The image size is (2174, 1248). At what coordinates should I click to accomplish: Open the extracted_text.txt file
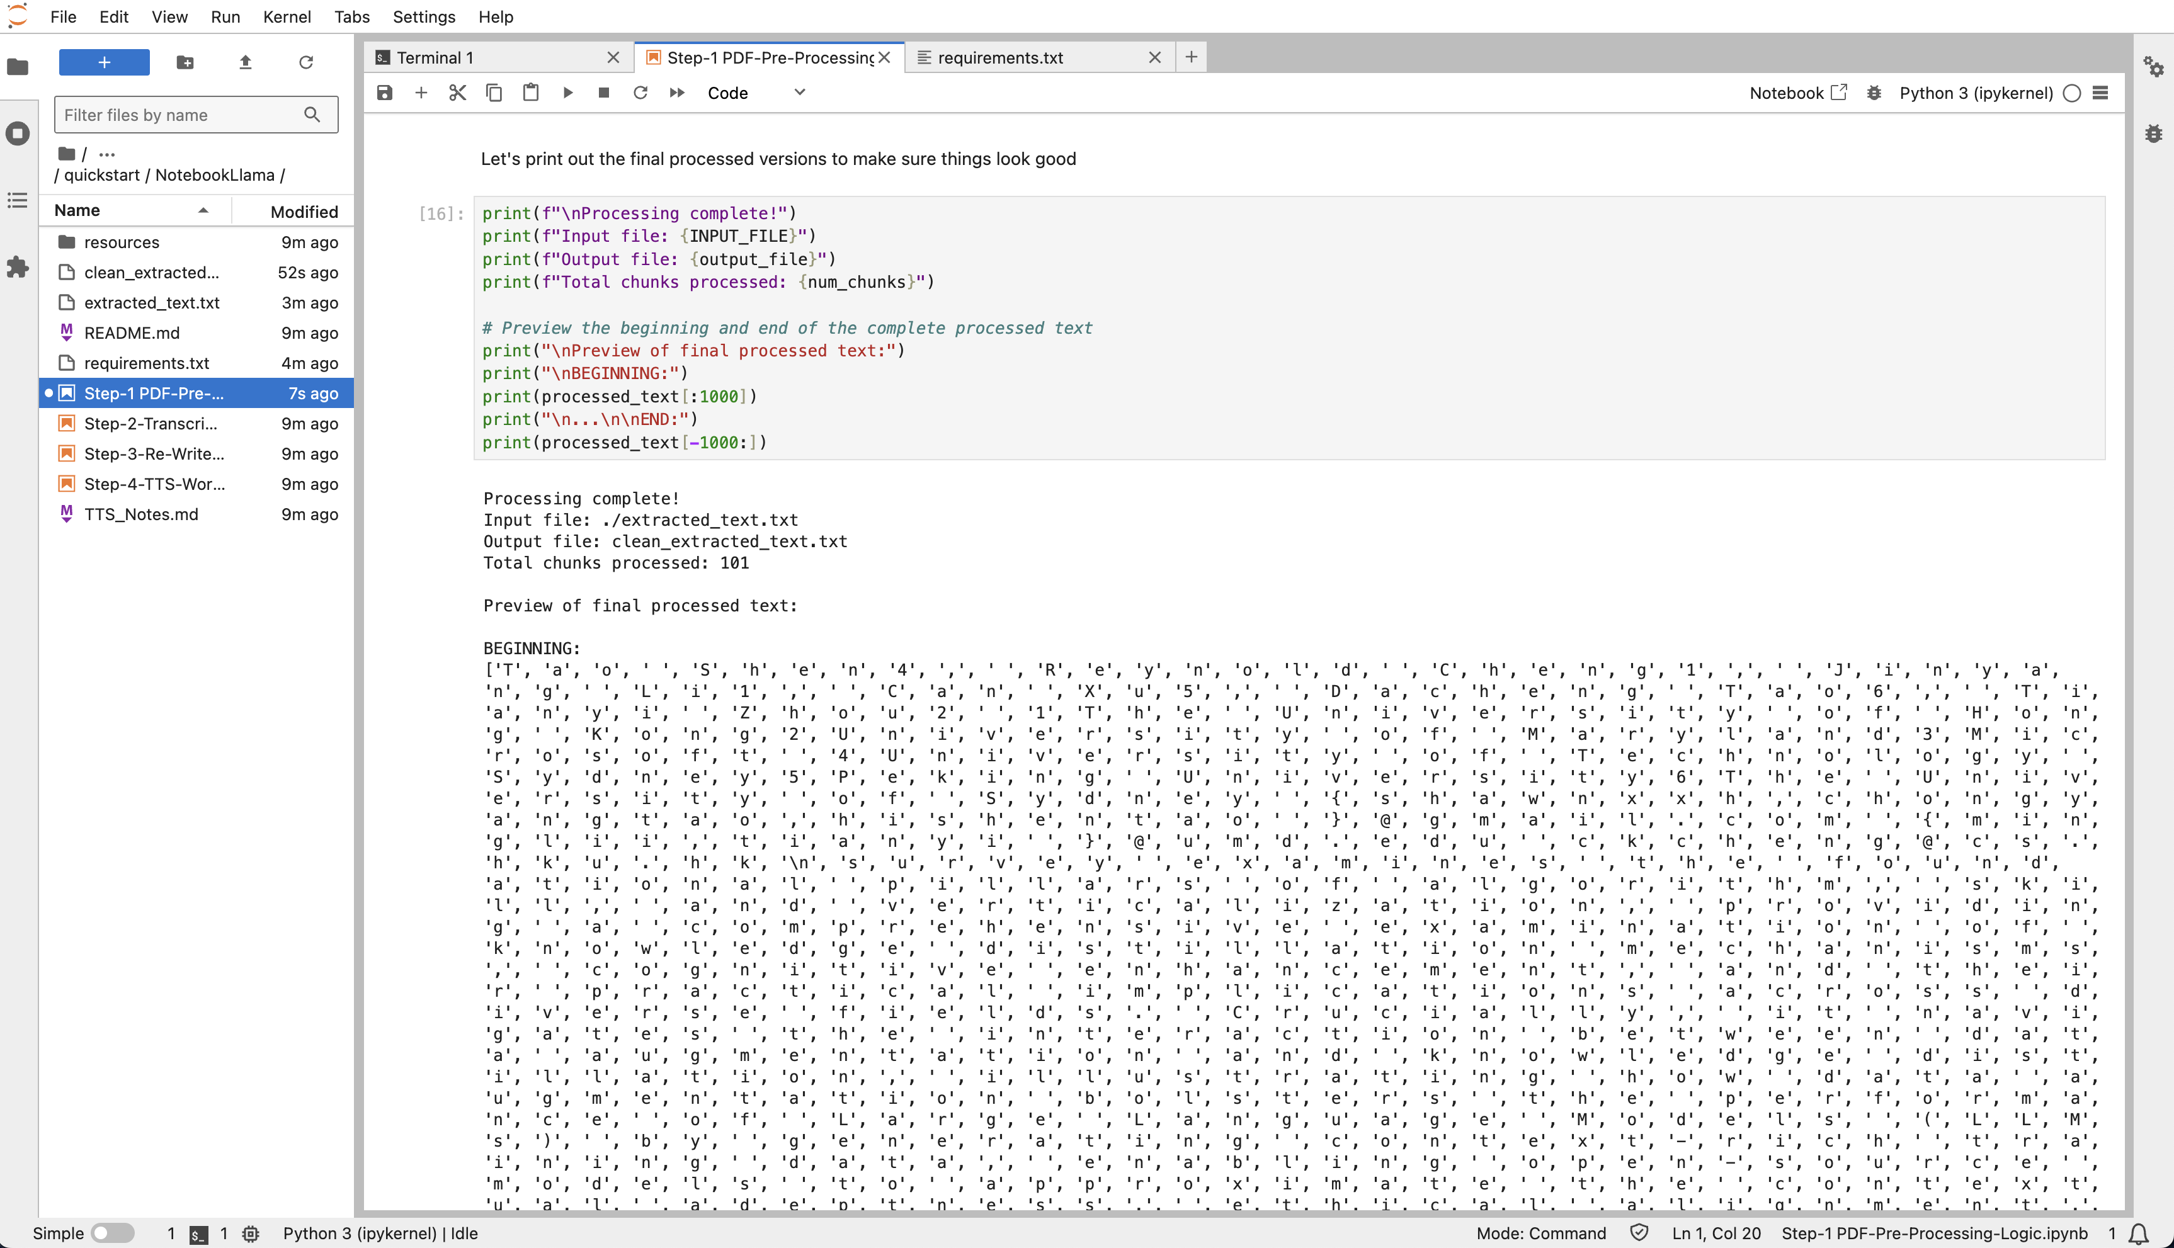tap(152, 302)
